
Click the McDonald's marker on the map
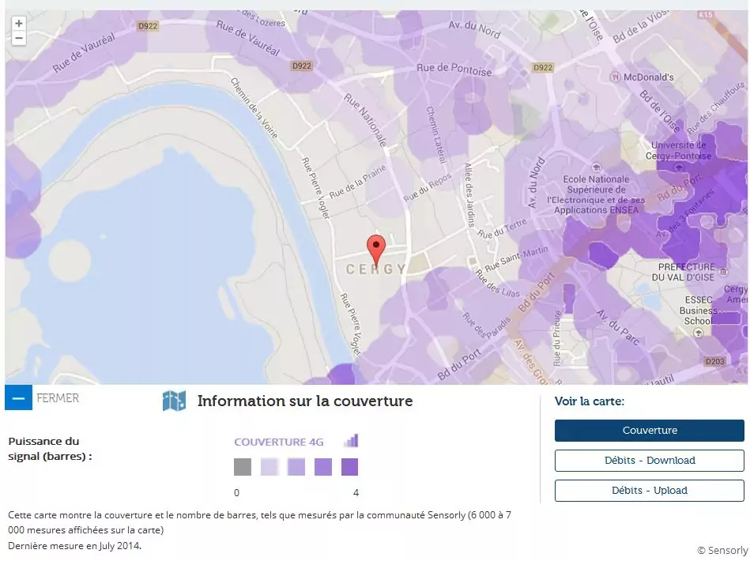(615, 77)
